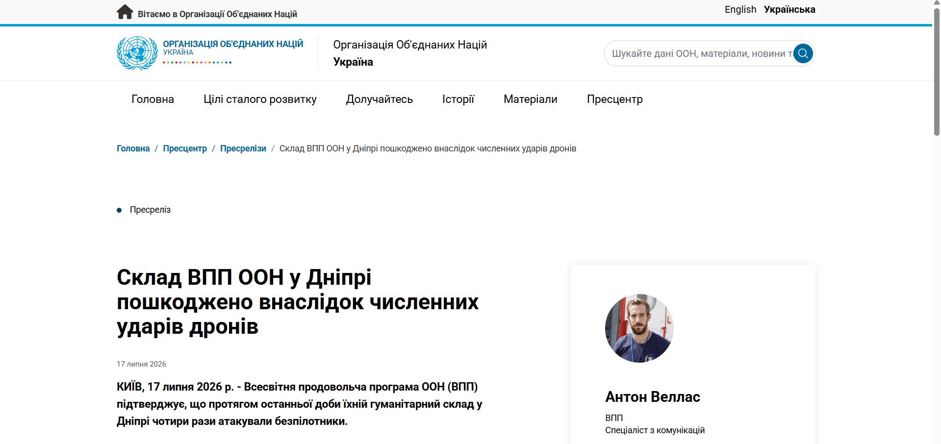
Task: Click the lead paragraph beginning 'КИЇВ, 17 липня 2026'
Action: pyautogui.click(x=300, y=404)
